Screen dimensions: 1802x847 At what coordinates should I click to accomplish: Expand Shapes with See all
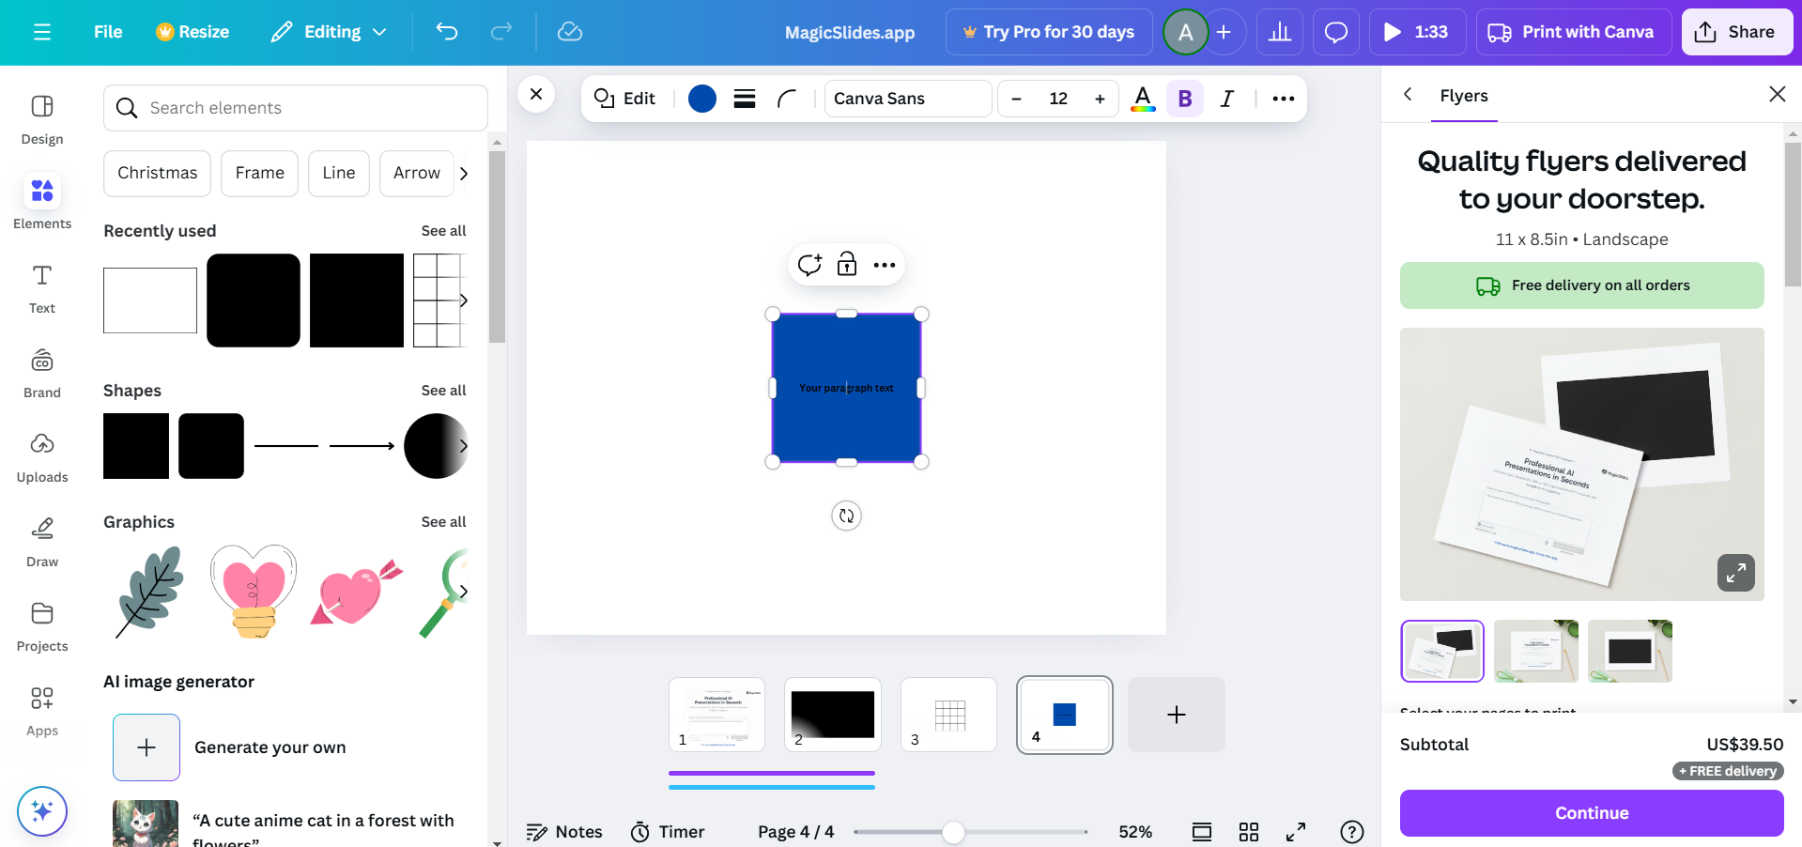[443, 391]
